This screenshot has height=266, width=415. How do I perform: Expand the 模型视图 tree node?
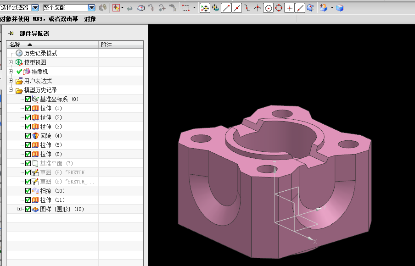click(11, 62)
